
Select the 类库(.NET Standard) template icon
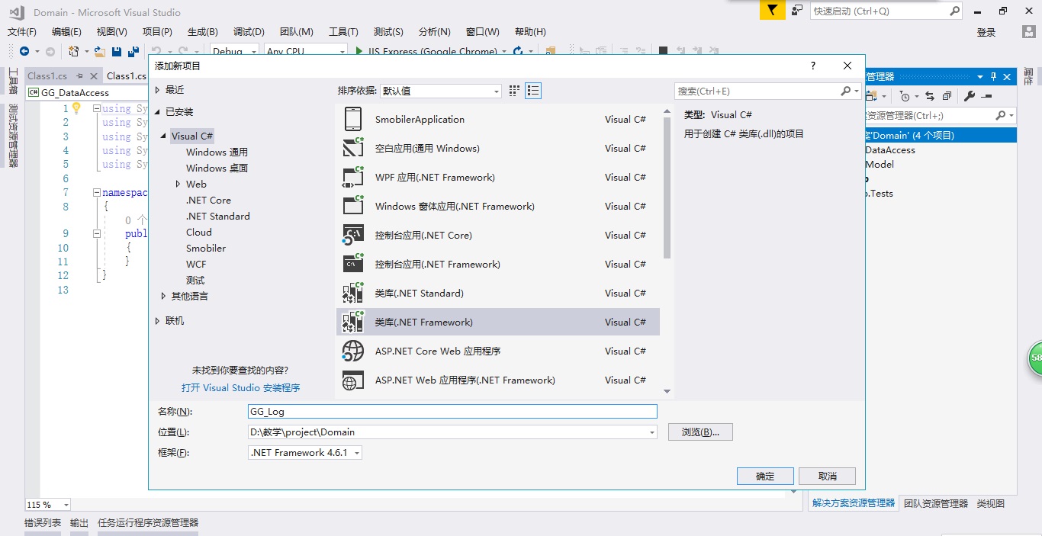coord(353,294)
